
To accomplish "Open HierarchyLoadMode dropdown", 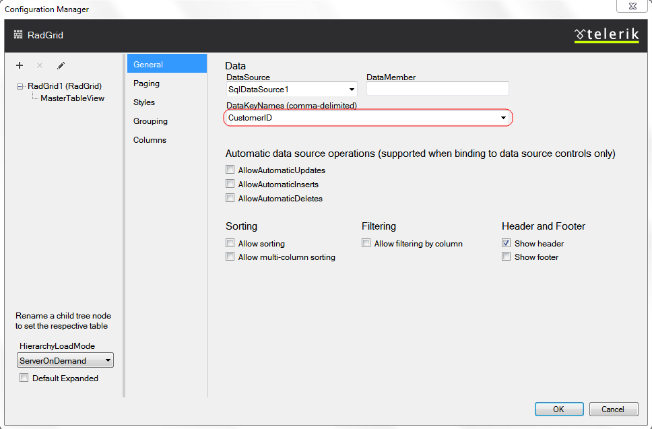I will 108,361.
